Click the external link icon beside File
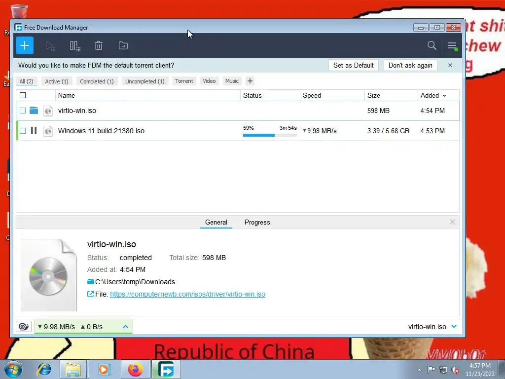505x379 pixels. tap(91, 294)
